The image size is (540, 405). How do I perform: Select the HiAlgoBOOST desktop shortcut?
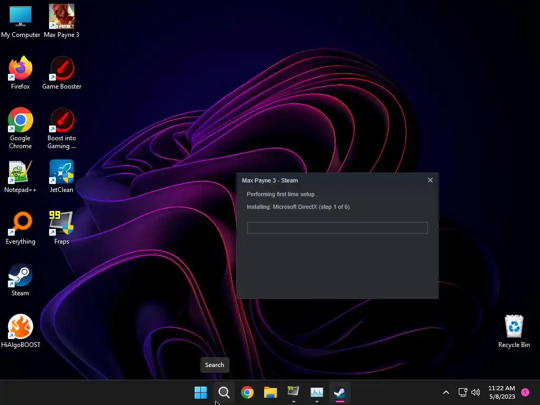pos(21,331)
